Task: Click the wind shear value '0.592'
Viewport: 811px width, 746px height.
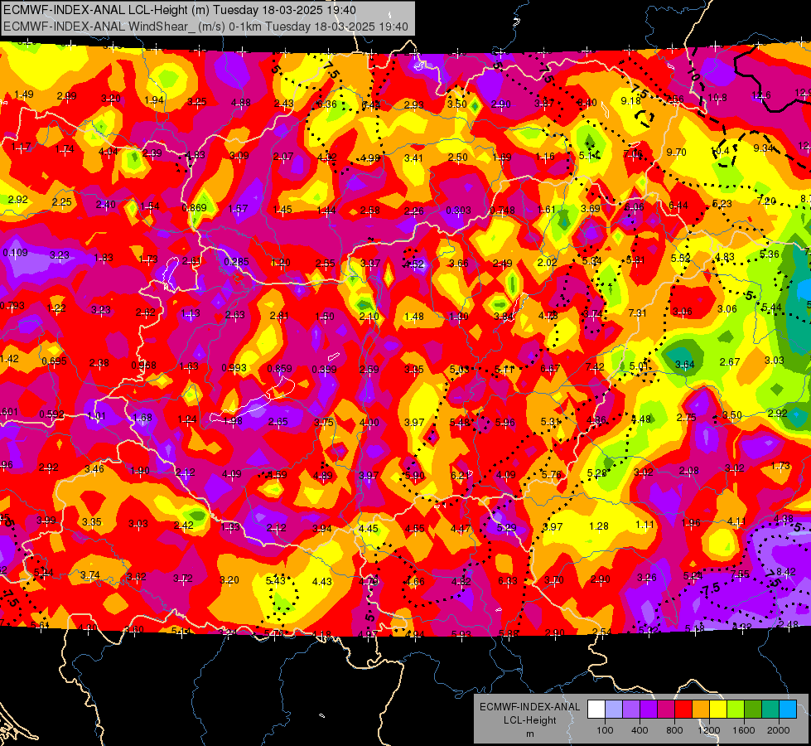Action: 51,414
